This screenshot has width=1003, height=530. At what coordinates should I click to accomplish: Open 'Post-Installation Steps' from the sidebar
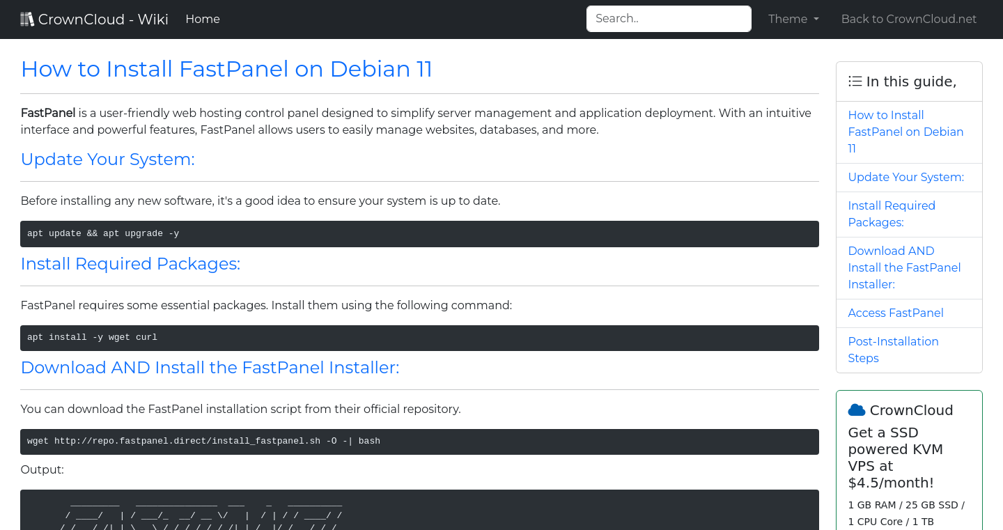(893, 350)
